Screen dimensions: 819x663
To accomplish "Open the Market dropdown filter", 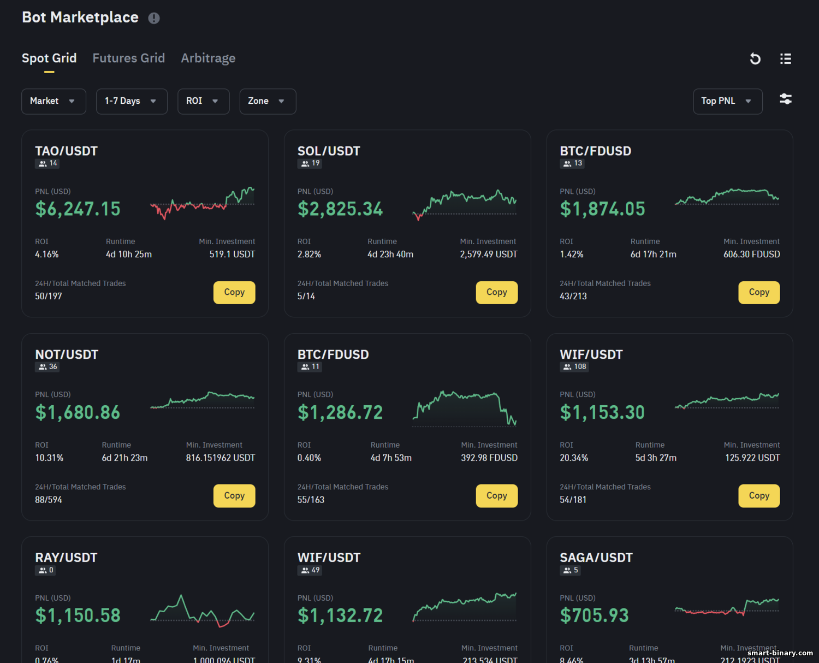I will pos(54,101).
